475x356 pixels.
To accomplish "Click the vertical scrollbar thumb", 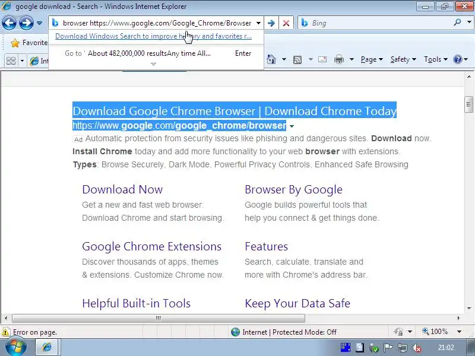I will 469,104.
